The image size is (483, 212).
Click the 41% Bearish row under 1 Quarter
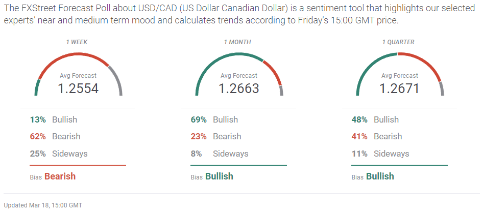[377, 136]
